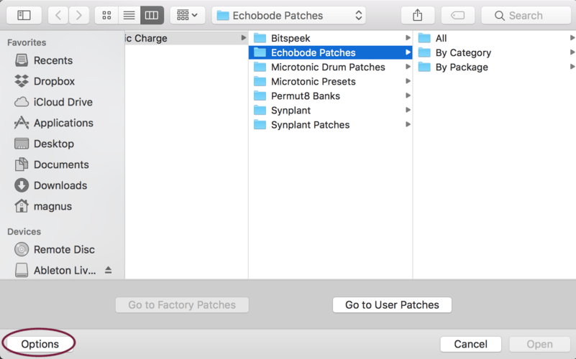This screenshot has width=576, height=359.
Task: Open the item arrangement dropdown
Action: pos(188,15)
